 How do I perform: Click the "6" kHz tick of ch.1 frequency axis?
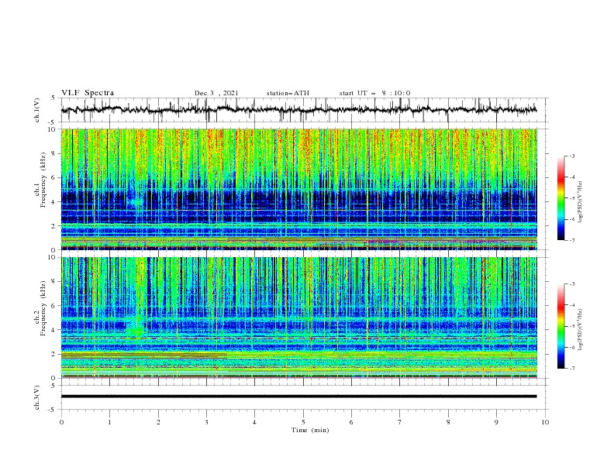pyautogui.click(x=54, y=177)
